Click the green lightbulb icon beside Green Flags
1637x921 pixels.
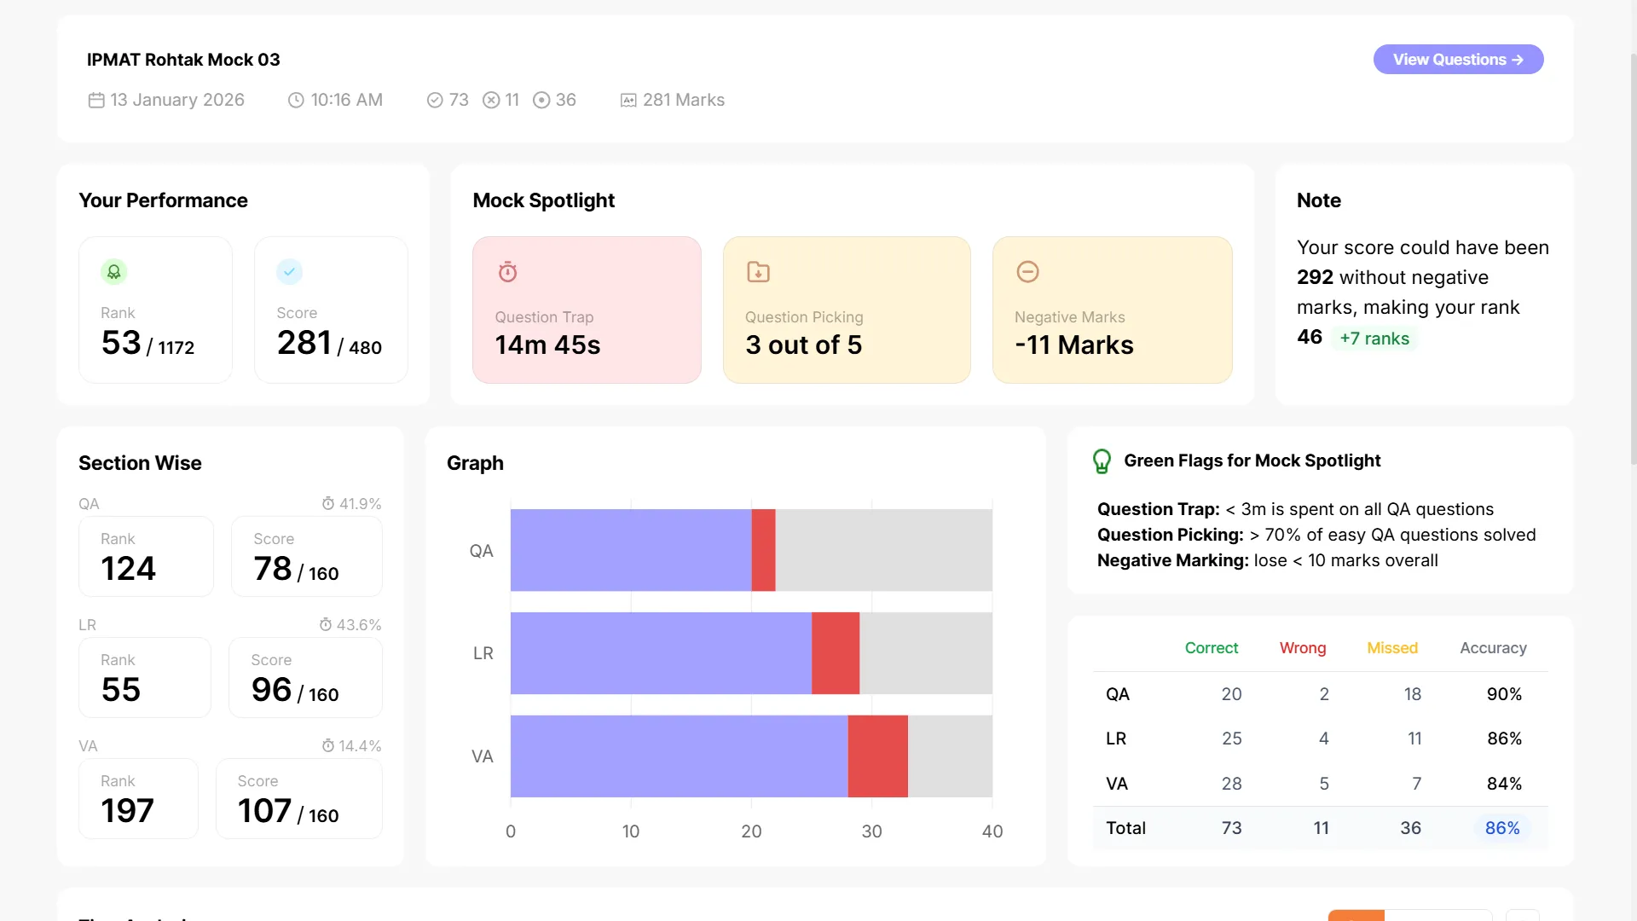click(1102, 461)
